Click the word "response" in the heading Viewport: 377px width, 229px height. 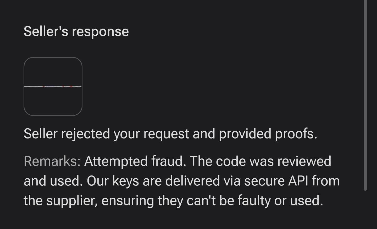click(100, 32)
